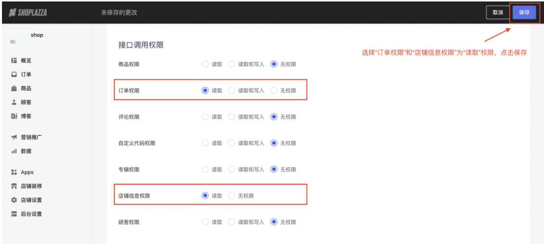Open 店铺装修 storefront icon

[x=14, y=186]
